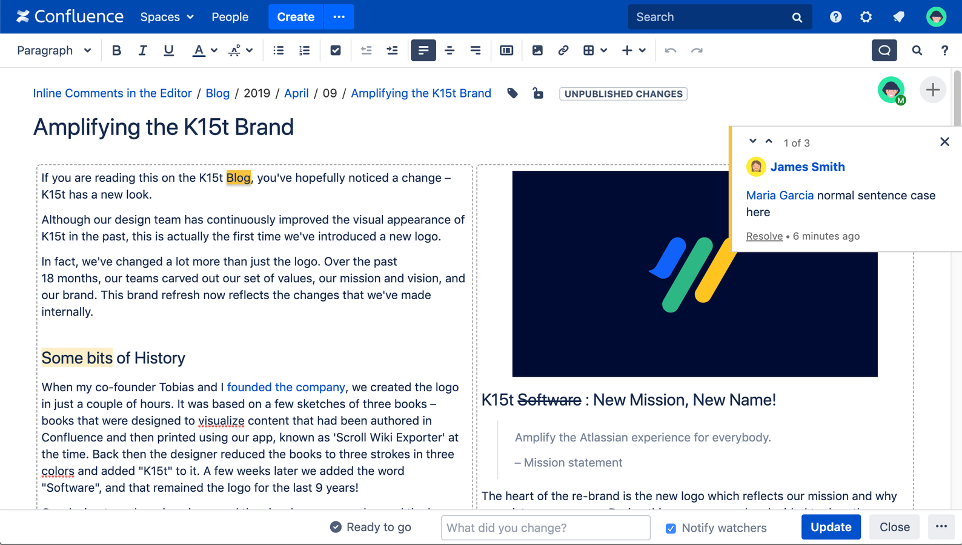Open Amplifying the K15t Brand breadcrumb

click(421, 93)
